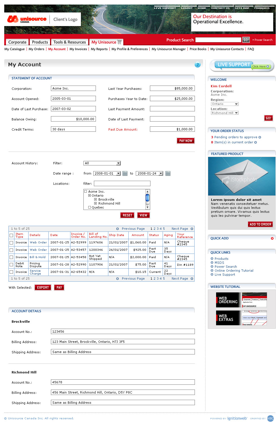280x423 pixels.
Task: Click the shopping cart icon on My Unisource tab
Action: pyautogui.click(x=120, y=42)
